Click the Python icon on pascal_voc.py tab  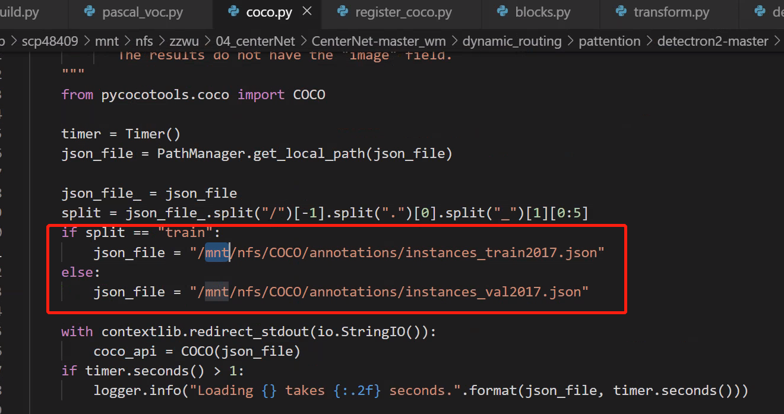(90, 11)
